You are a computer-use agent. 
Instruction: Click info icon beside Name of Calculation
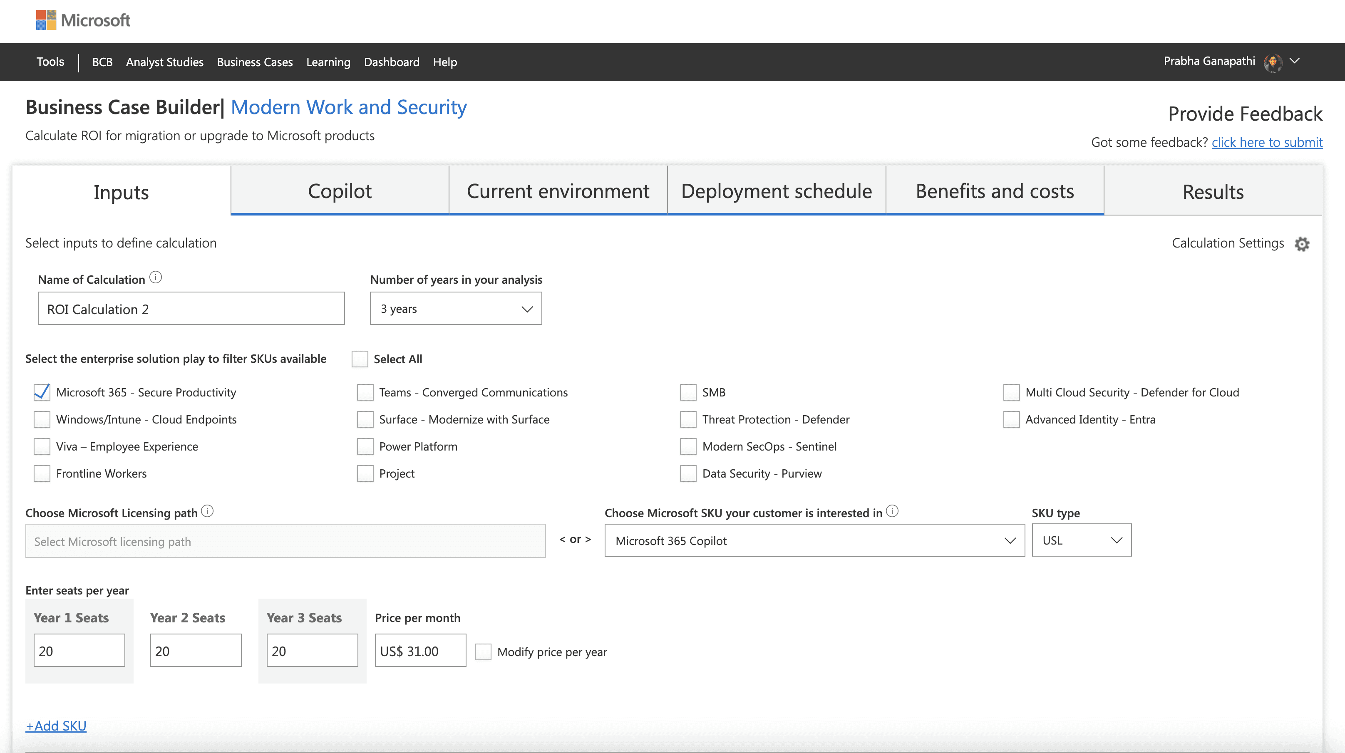pyautogui.click(x=156, y=277)
